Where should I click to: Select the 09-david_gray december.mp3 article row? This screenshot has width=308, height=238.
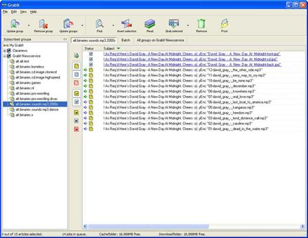click(x=194, y=86)
